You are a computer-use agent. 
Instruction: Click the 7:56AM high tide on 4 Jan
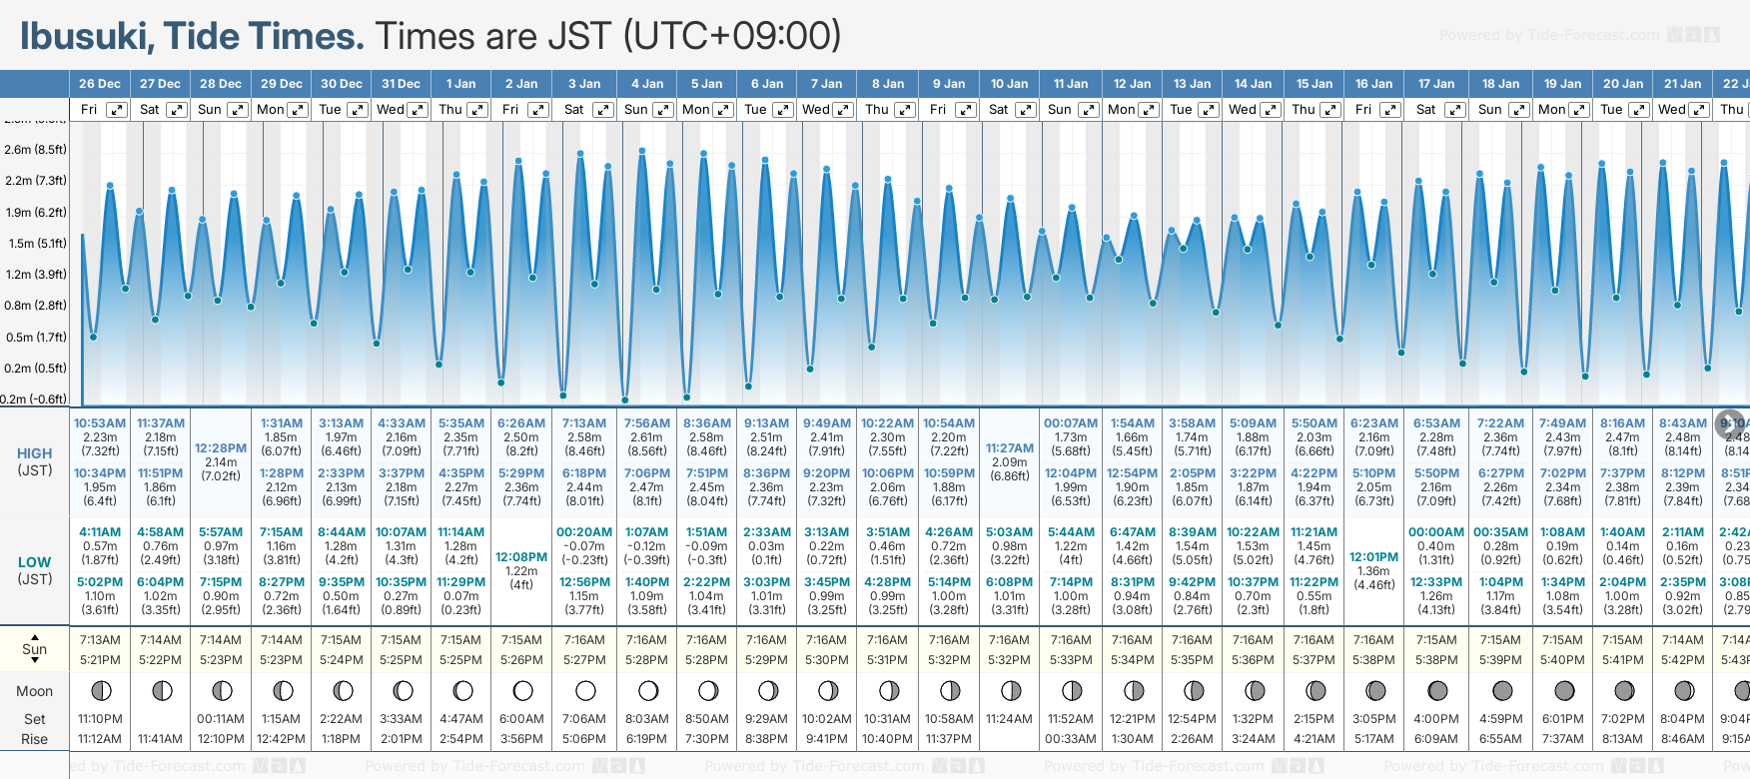[x=646, y=423]
